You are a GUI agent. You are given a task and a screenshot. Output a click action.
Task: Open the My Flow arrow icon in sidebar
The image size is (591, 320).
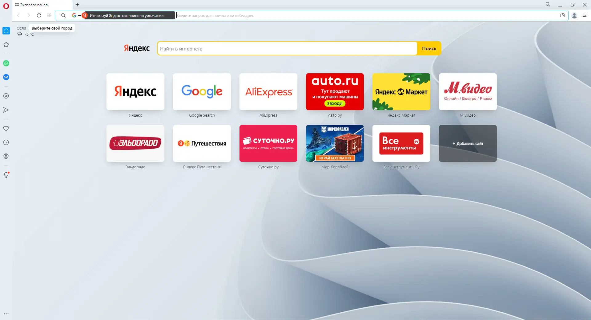(x=6, y=110)
